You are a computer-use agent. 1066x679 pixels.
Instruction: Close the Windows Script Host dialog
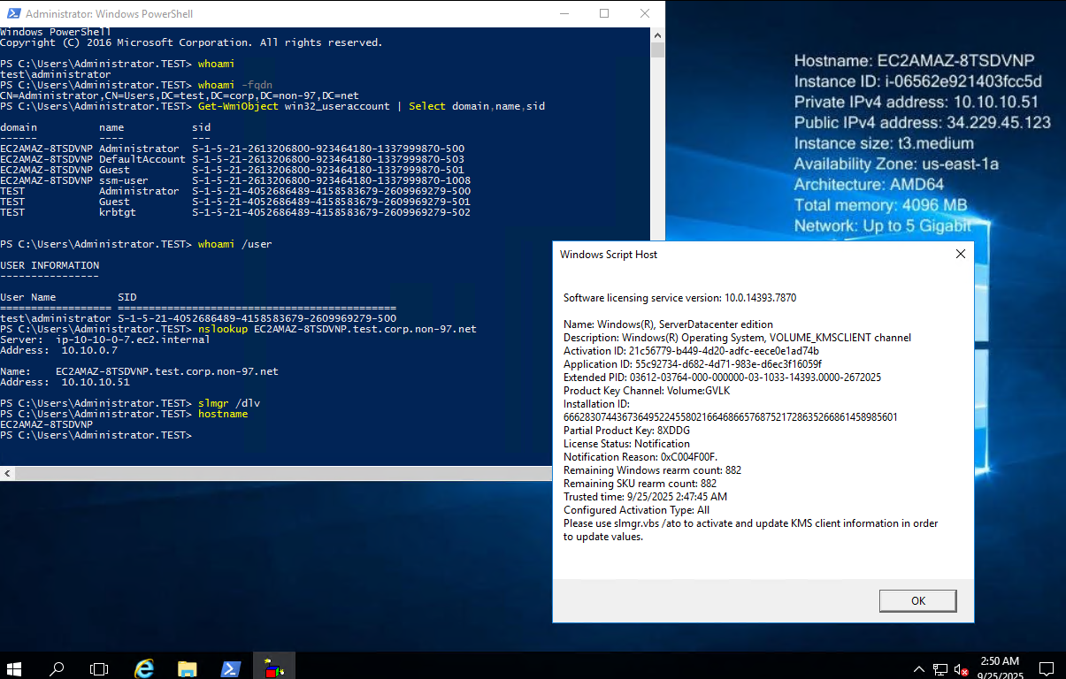pyautogui.click(x=961, y=254)
